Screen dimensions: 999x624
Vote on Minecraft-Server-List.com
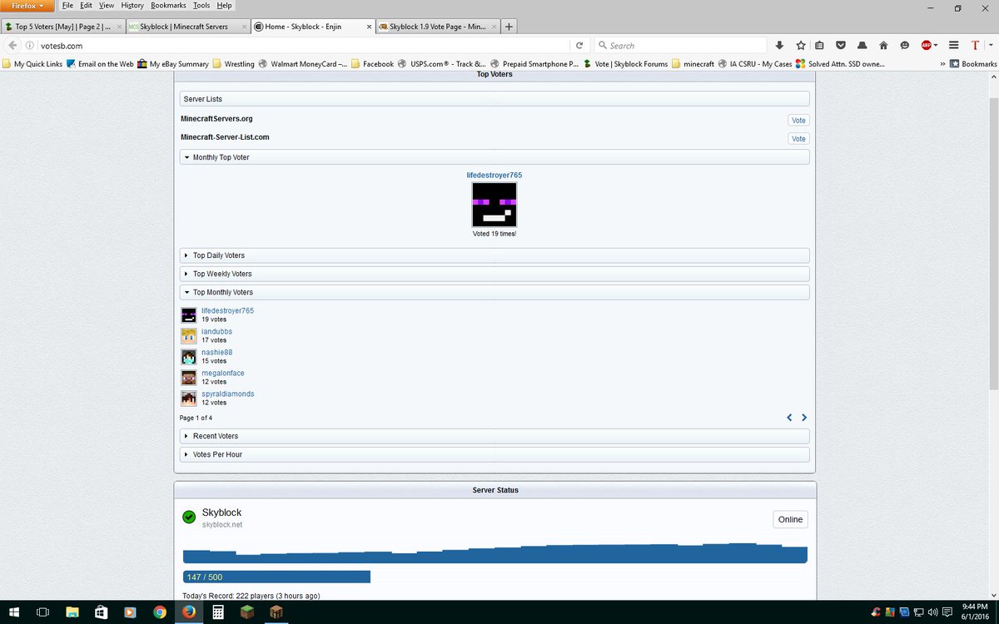pos(798,139)
